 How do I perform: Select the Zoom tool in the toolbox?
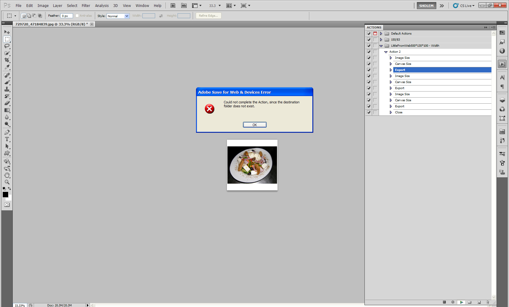pos(7,182)
